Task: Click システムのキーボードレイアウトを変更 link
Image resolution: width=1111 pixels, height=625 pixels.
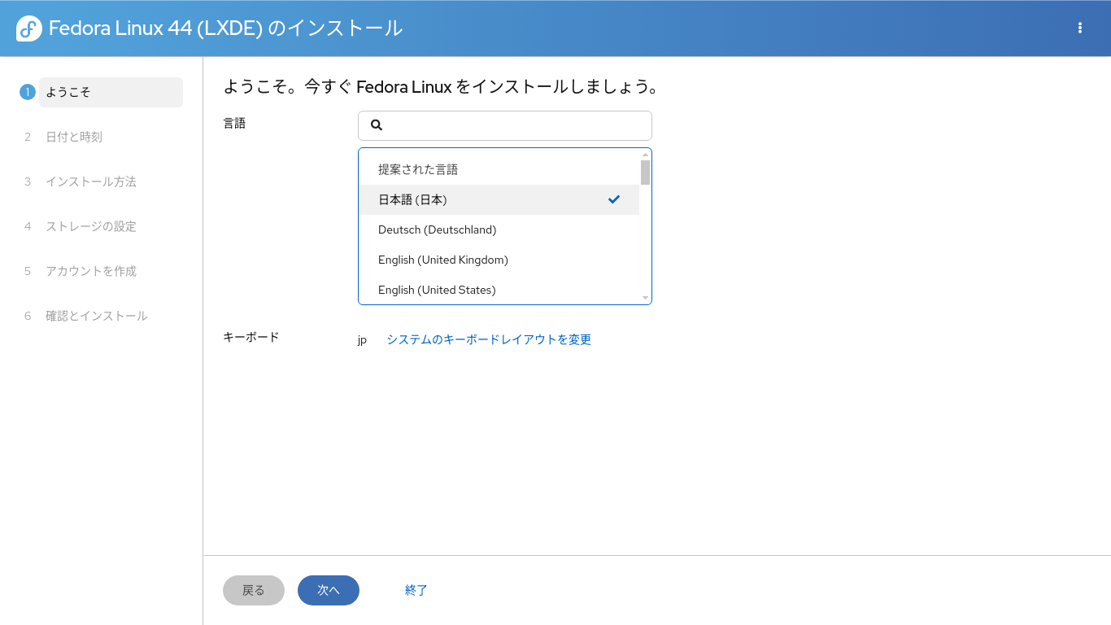Action: tap(489, 339)
